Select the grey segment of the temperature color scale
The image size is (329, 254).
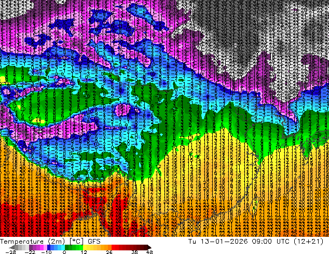coord(20,247)
